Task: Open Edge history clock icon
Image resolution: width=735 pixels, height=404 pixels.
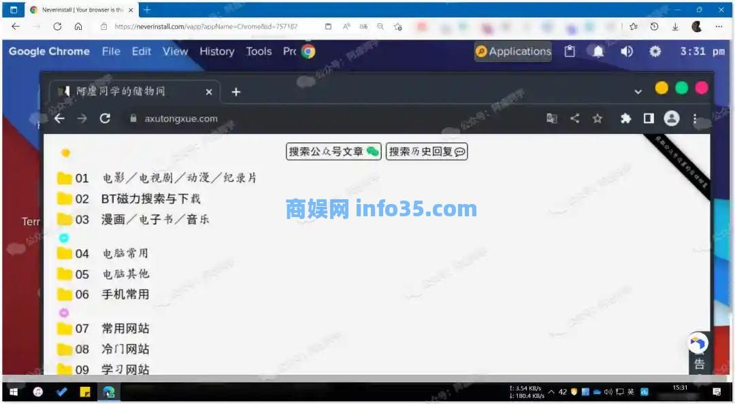Action: coord(655,27)
